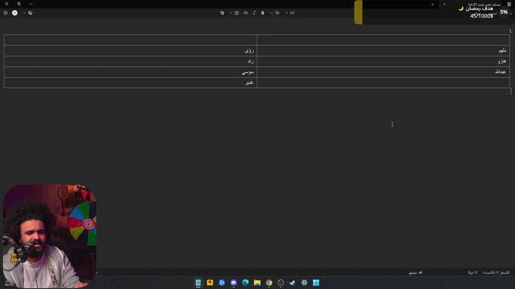Click the table cell containing غدير
Viewport: 515px width, 289px height.
pos(130,82)
